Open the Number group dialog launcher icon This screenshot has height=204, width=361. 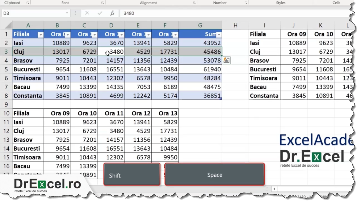[x=245, y=3]
